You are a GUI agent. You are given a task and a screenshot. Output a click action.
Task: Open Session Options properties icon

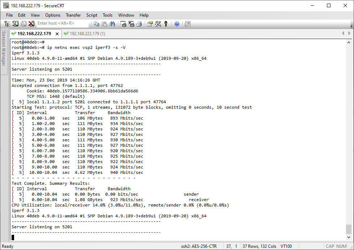point(149,24)
